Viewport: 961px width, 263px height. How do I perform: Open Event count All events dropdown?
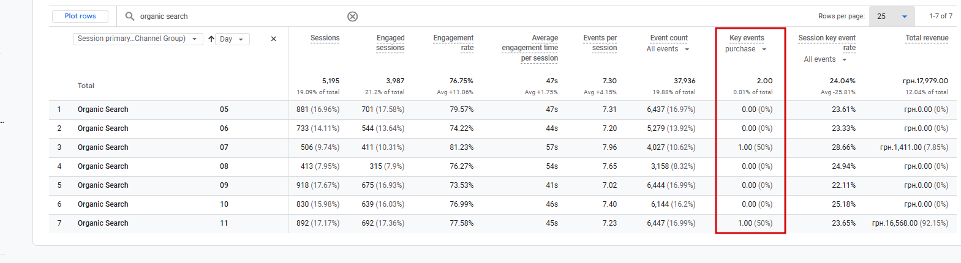click(x=668, y=50)
